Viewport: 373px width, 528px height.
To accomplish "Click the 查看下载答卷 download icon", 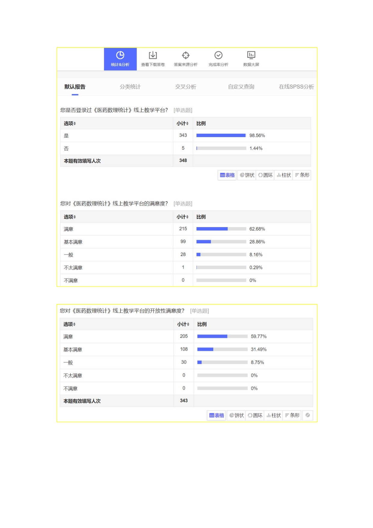I will click(153, 55).
